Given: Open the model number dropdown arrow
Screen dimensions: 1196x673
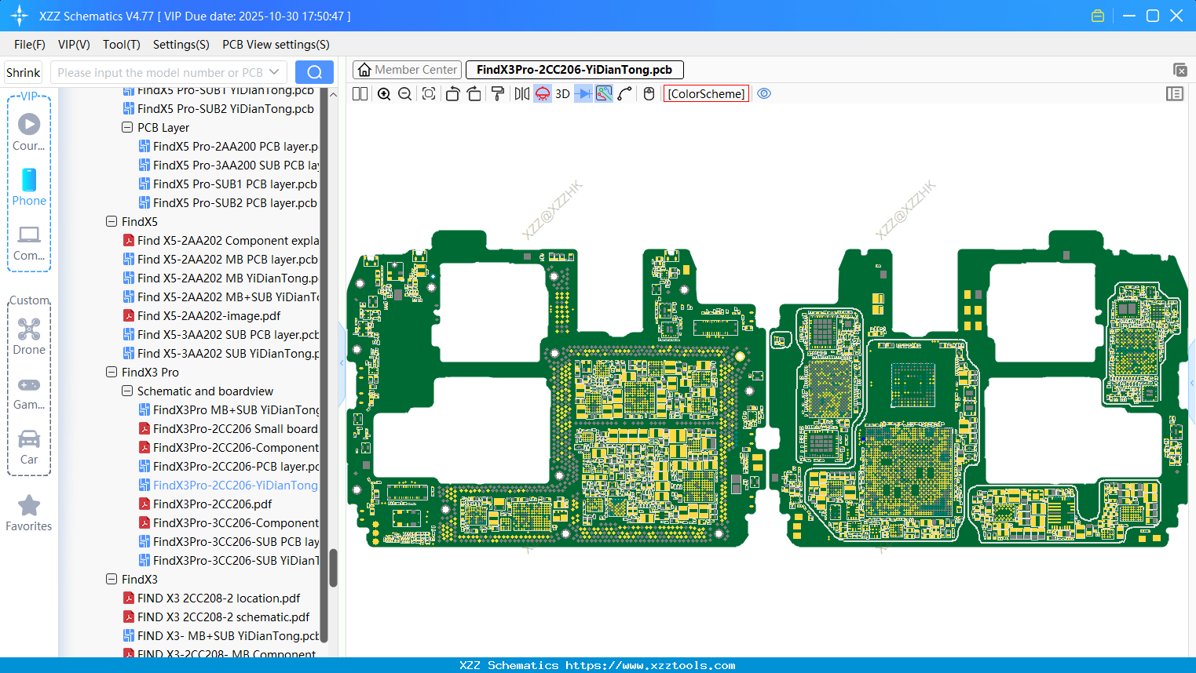Looking at the screenshot, I should [x=274, y=72].
